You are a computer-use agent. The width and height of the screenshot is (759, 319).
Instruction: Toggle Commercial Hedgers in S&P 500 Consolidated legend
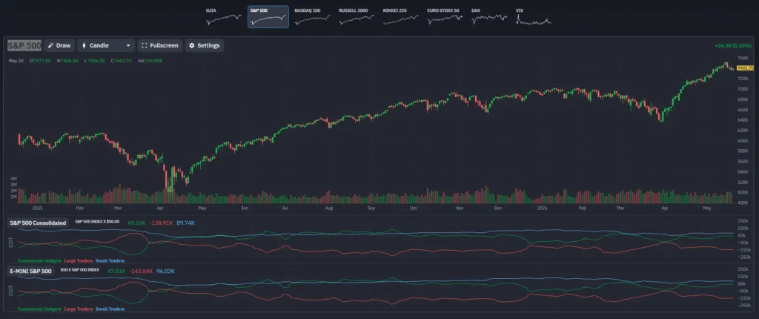click(x=39, y=261)
